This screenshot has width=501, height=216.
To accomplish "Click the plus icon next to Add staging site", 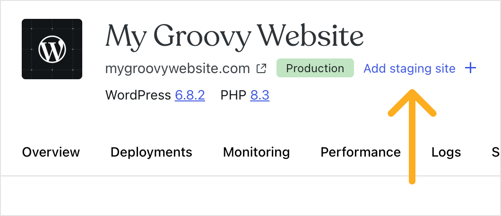I will [x=470, y=68].
